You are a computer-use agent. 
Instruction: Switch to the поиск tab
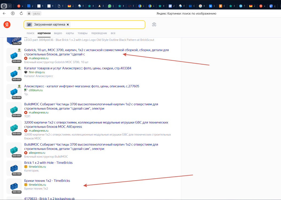tap(30, 33)
